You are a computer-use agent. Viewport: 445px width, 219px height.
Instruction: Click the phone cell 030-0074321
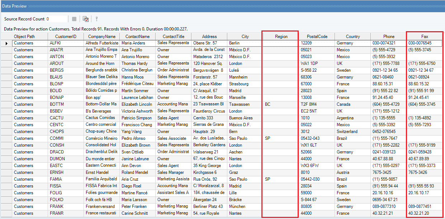(x=389, y=43)
